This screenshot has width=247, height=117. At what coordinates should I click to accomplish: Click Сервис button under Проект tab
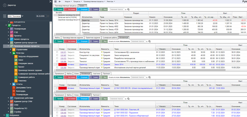(94, 9)
